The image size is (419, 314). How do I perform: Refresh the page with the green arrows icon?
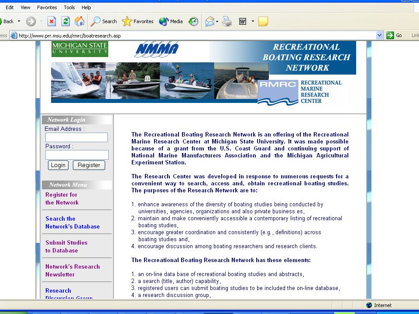(65, 21)
